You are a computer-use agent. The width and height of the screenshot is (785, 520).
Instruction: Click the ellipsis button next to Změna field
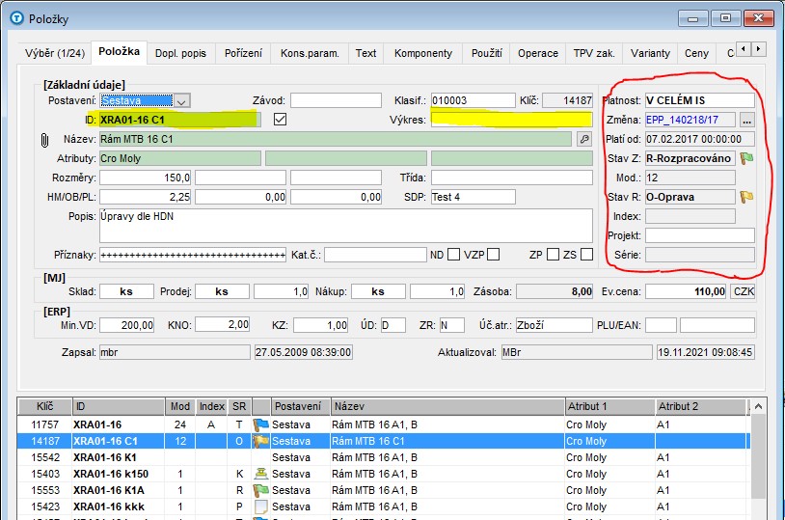point(747,121)
